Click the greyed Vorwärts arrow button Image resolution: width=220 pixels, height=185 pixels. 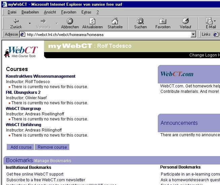[43, 23]
